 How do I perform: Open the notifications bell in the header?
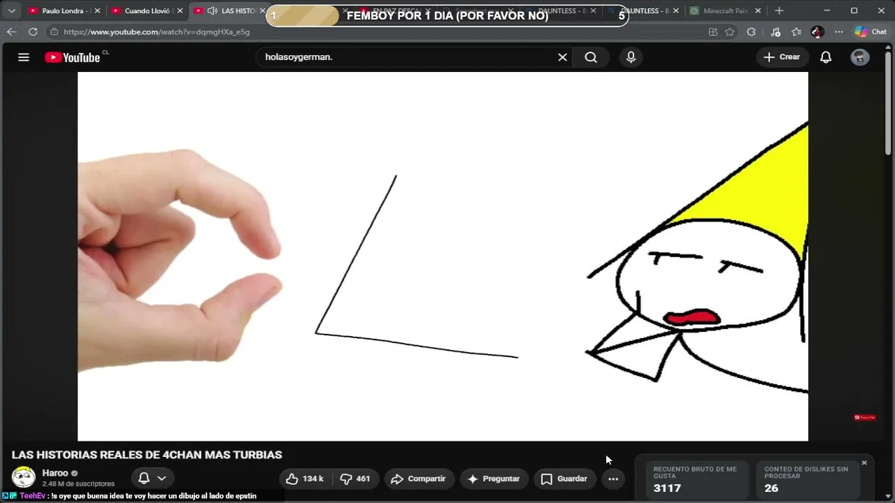pos(826,57)
